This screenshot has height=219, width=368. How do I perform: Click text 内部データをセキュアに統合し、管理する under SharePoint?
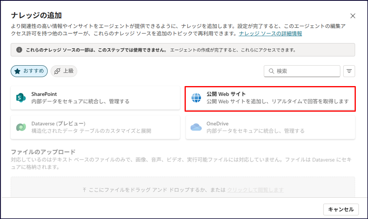click(80, 101)
